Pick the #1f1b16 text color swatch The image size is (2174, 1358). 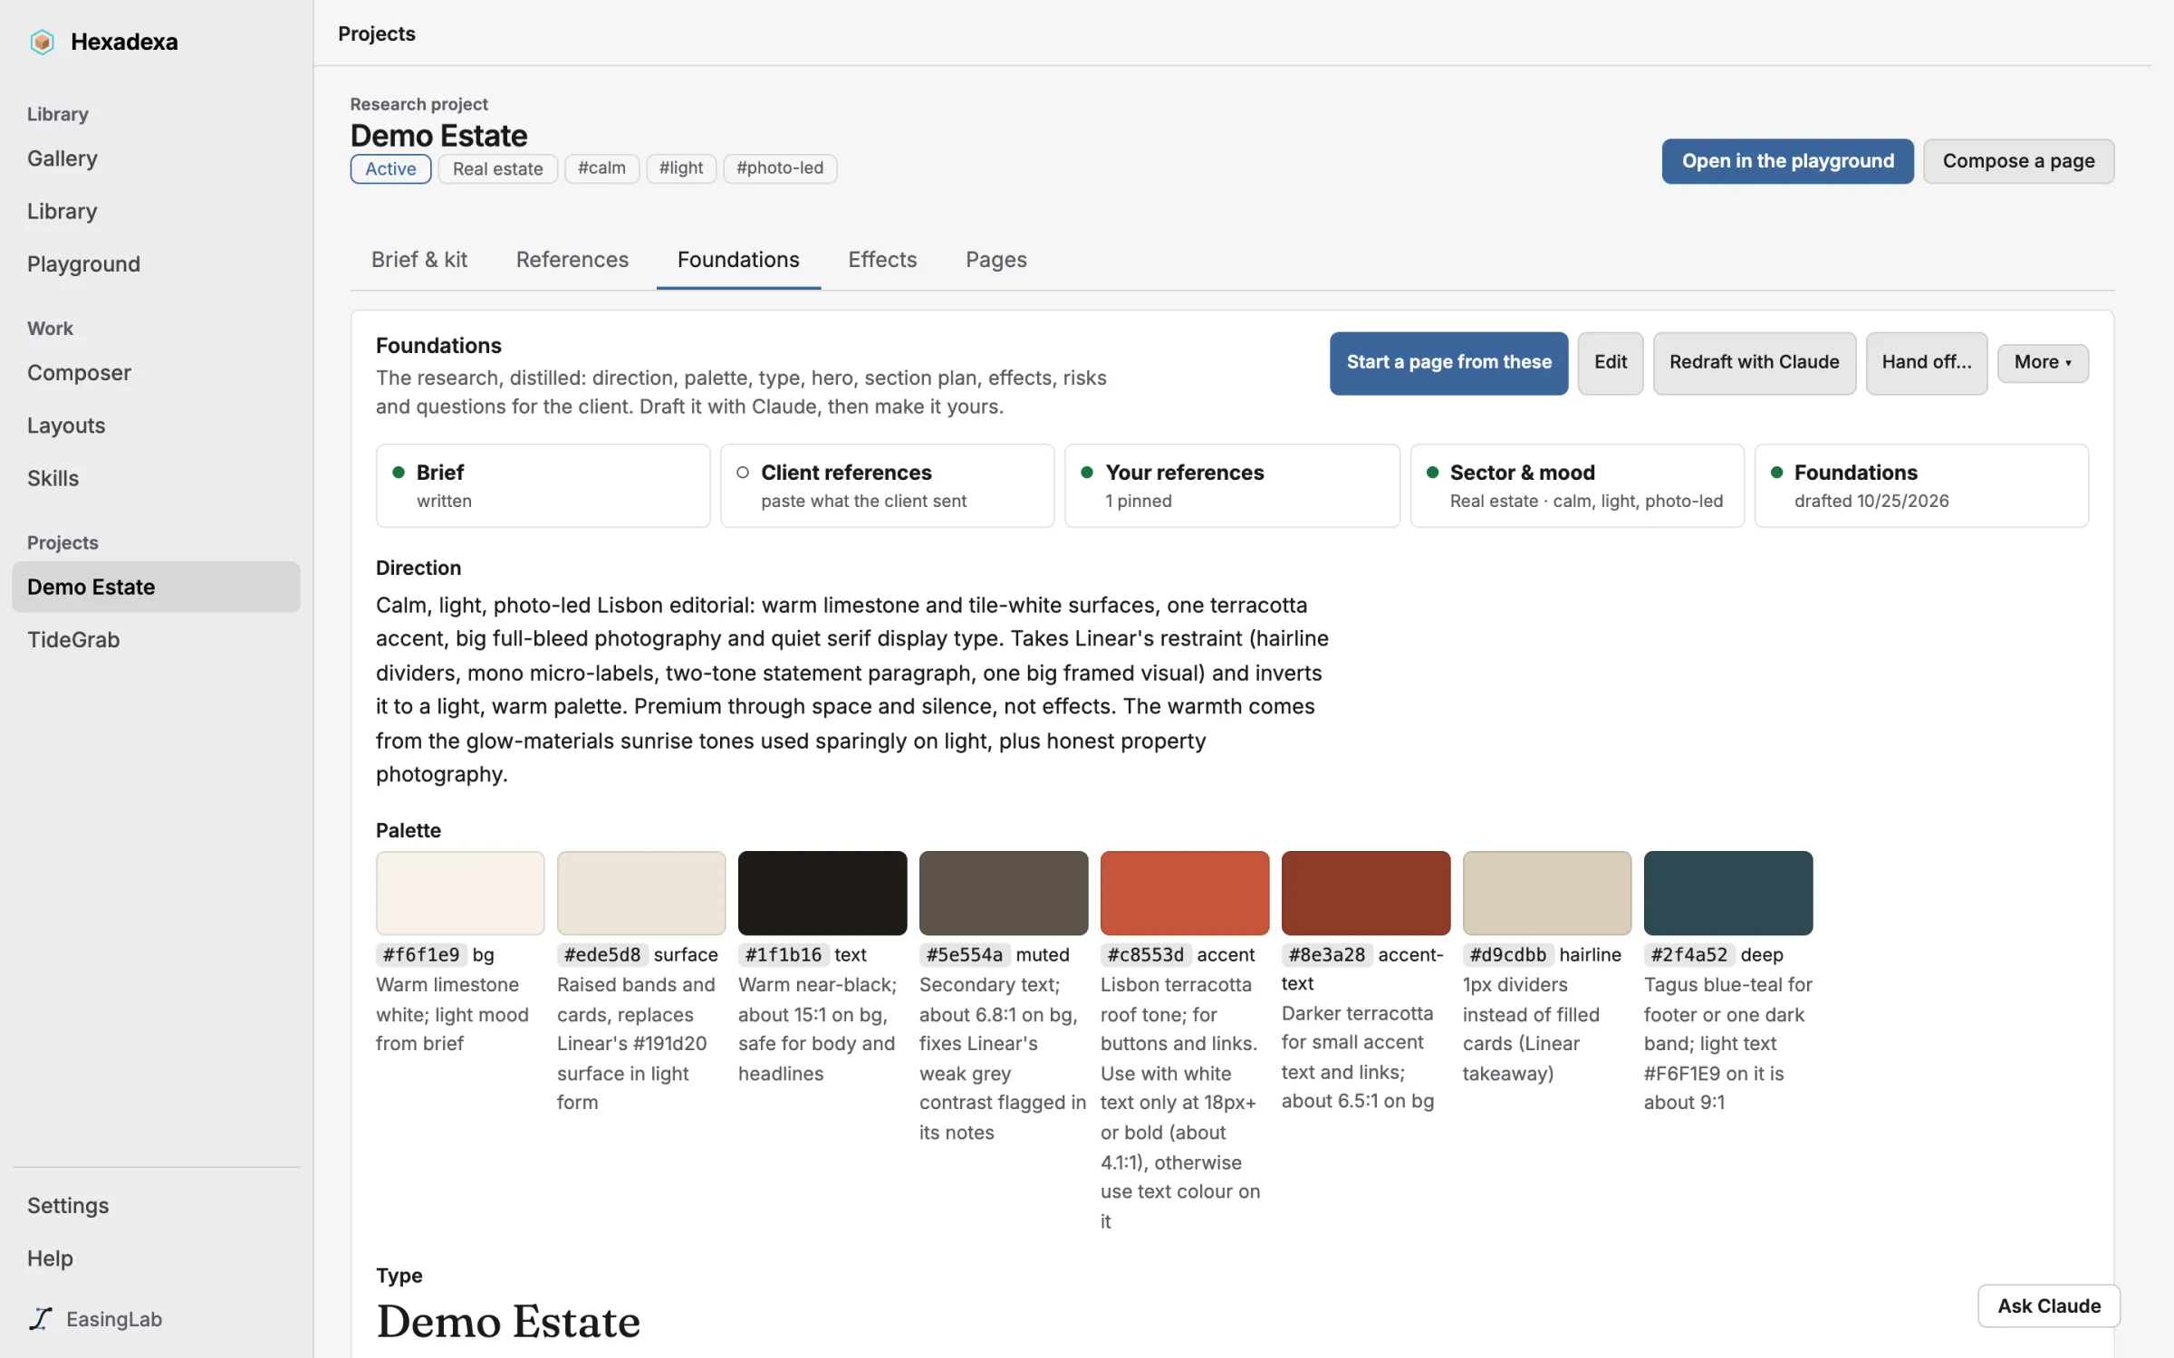(822, 893)
